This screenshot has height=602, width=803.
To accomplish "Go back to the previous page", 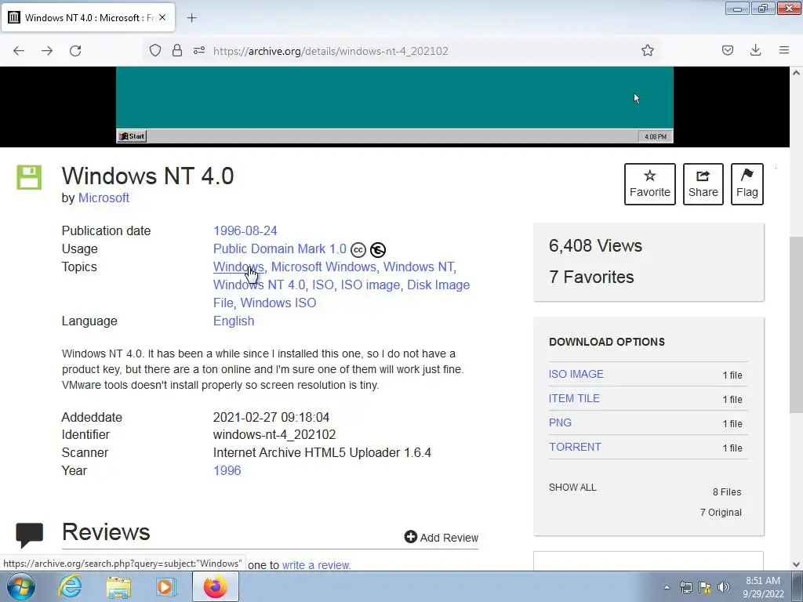I will tap(19, 51).
